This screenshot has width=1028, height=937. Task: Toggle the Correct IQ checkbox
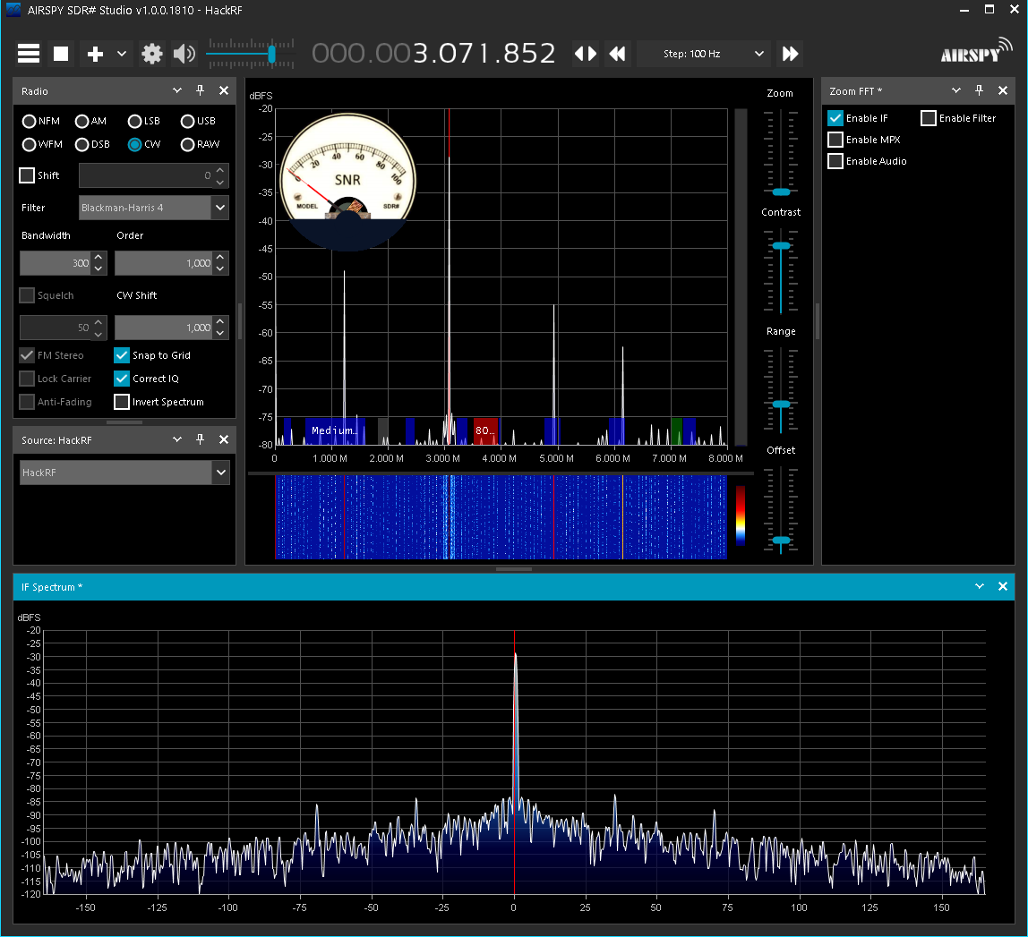(x=122, y=379)
